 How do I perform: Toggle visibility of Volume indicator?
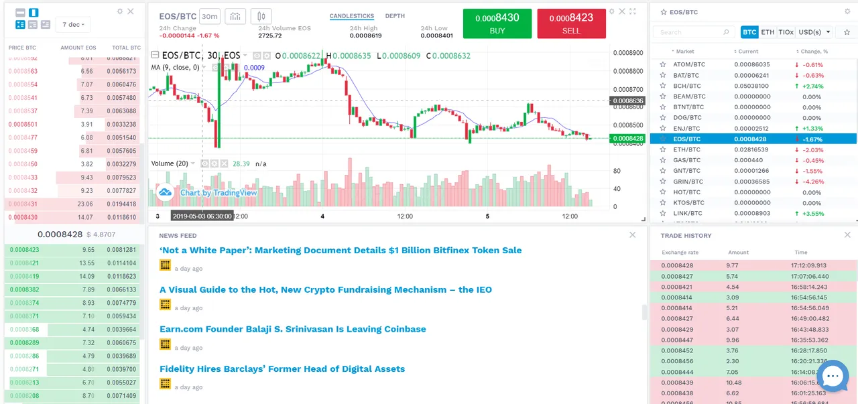point(204,163)
